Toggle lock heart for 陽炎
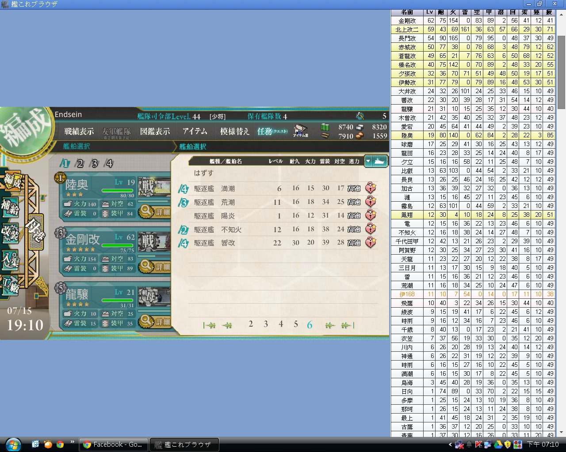 coord(371,216)
